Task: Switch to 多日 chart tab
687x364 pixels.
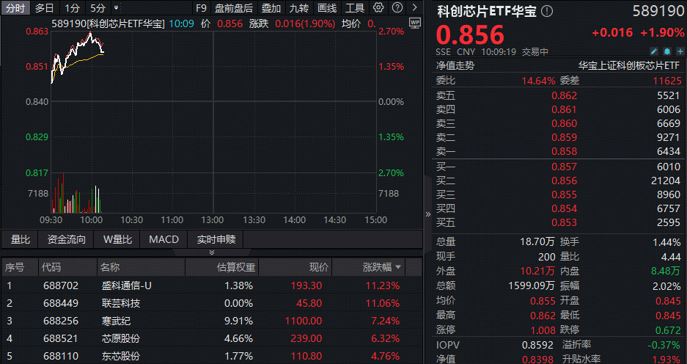Action: [44, 8]
